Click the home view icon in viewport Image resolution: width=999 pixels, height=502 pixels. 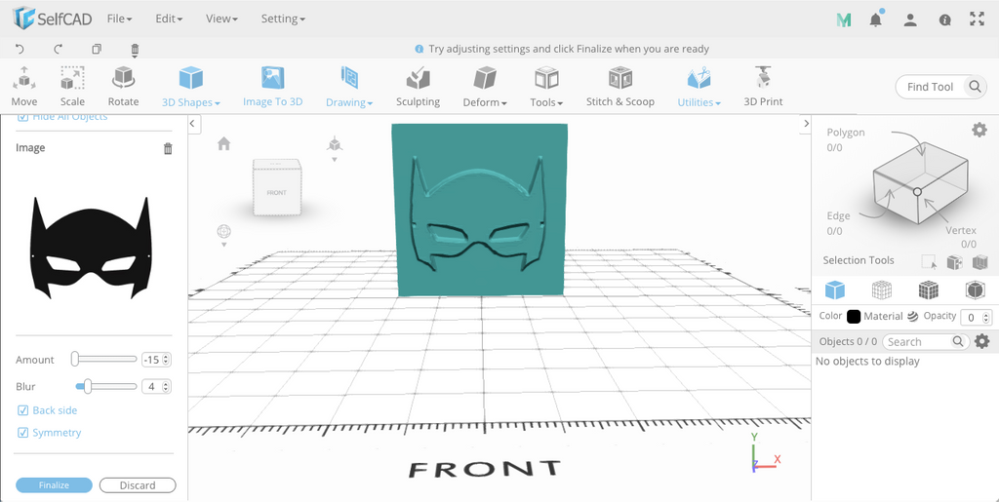tap(223, 144)
